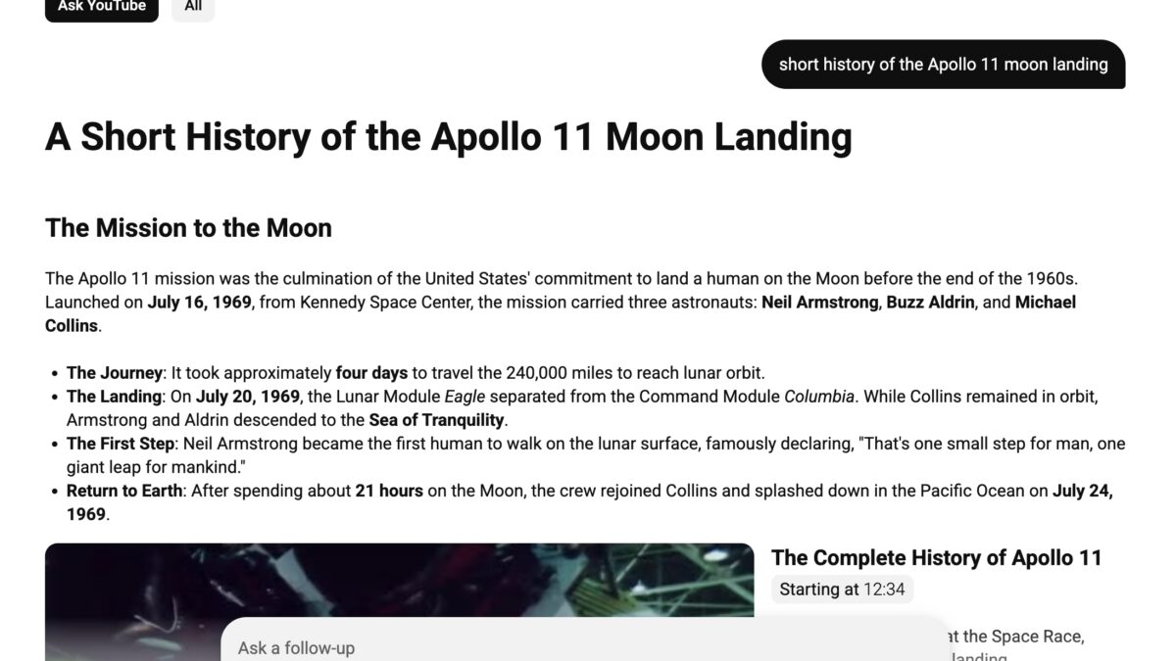The image size is (1176, 661).
Task: Click the Apollo 11 search query bubble
Action: [943, 65]
